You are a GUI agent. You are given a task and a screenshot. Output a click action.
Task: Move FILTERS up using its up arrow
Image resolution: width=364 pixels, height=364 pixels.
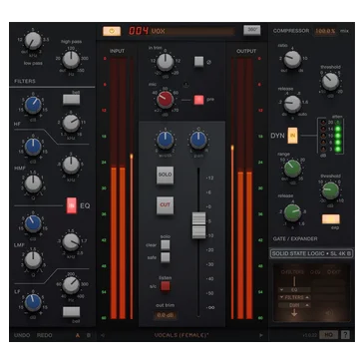tap(307, 297)
